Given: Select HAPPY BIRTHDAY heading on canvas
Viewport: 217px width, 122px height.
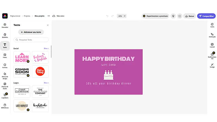Looking at the screenshot, I should tap(108, 59).
